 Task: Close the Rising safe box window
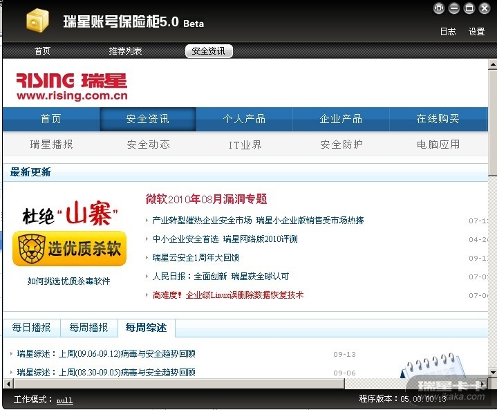(485, 8)
